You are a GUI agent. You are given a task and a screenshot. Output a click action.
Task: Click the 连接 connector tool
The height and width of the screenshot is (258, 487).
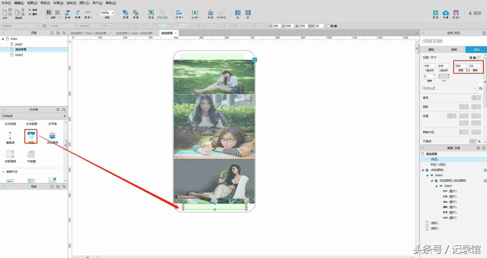(x=67, y=14)
